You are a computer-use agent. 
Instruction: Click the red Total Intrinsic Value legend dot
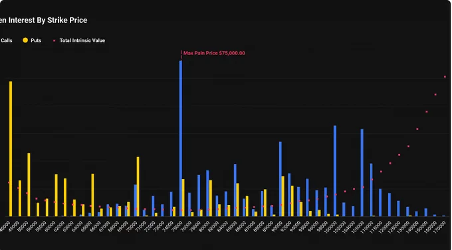tap(54, 40)
